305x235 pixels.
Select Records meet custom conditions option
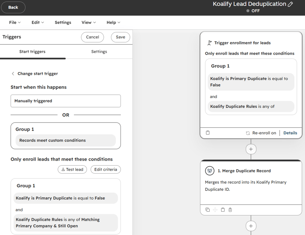[66, 140]
